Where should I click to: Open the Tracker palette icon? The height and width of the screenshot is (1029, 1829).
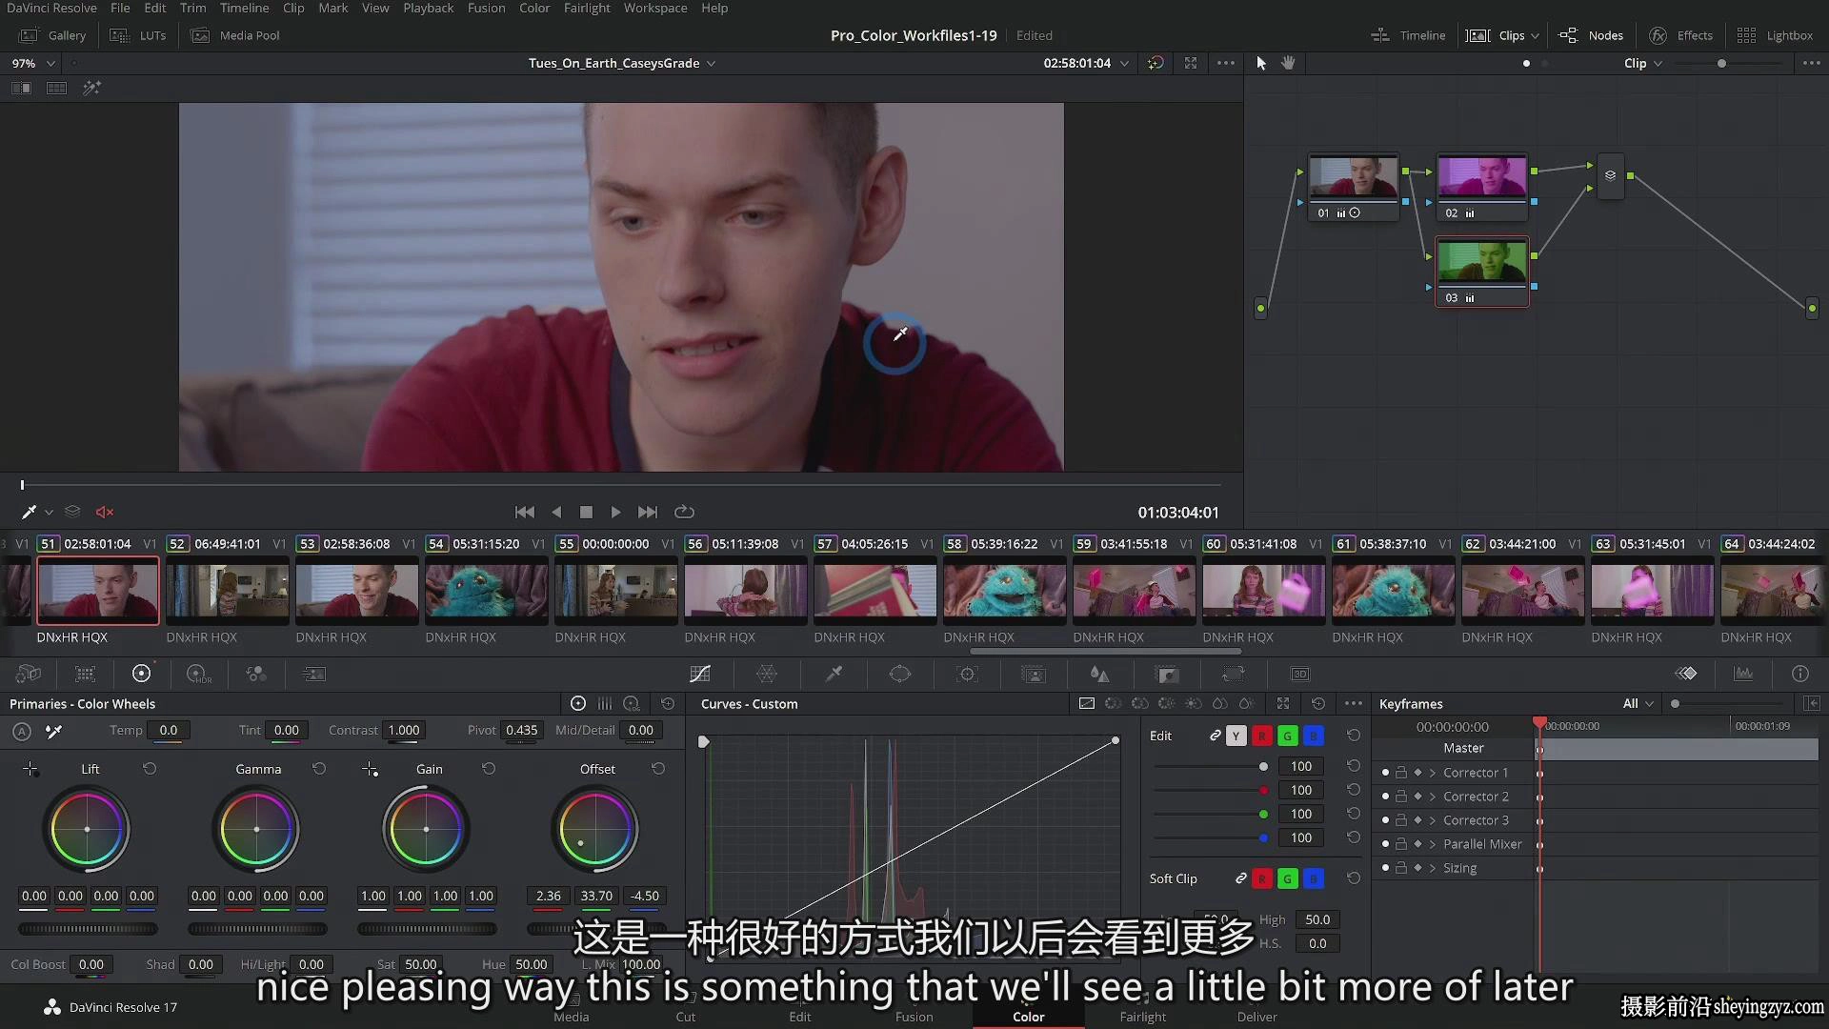tap(967, 674)
